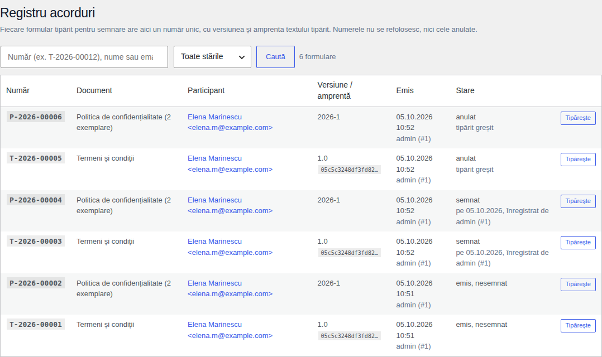
Task: Click the search field for number, name or email
Action: click(84, 57)
